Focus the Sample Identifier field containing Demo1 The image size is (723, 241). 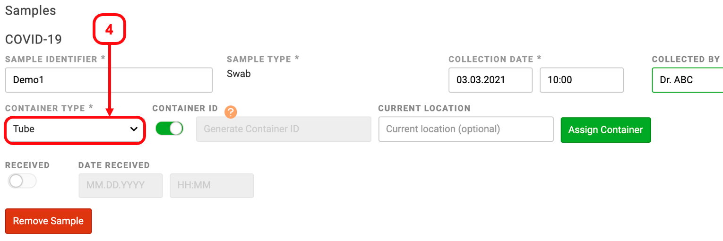(109, 80)
